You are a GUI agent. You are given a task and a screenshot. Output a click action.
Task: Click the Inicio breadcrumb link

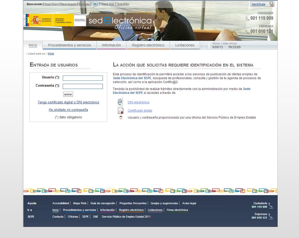tap(51, 54)
